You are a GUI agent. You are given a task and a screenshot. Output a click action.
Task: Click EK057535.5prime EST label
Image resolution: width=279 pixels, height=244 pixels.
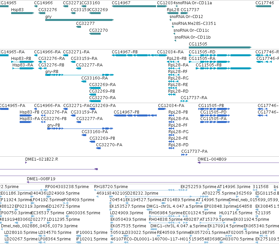(128, 226)
